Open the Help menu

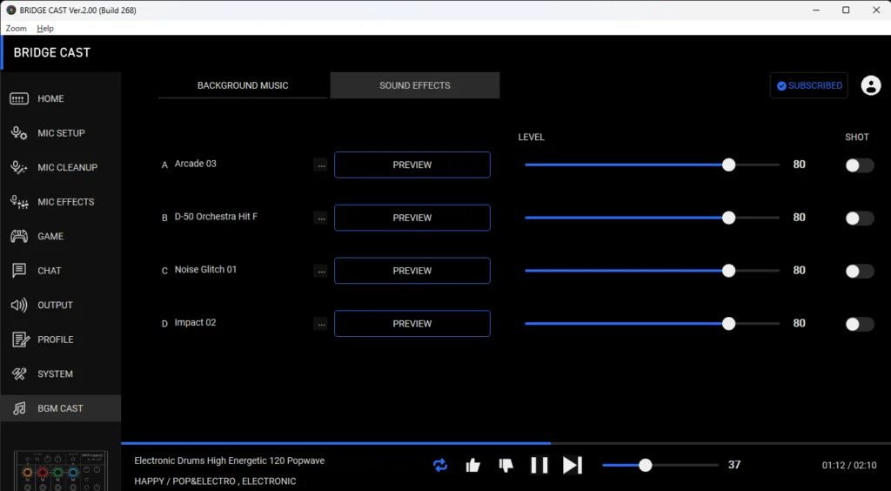click(x=45, y=29)
